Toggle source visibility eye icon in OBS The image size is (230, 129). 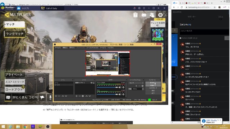click(x=91, y=83)
